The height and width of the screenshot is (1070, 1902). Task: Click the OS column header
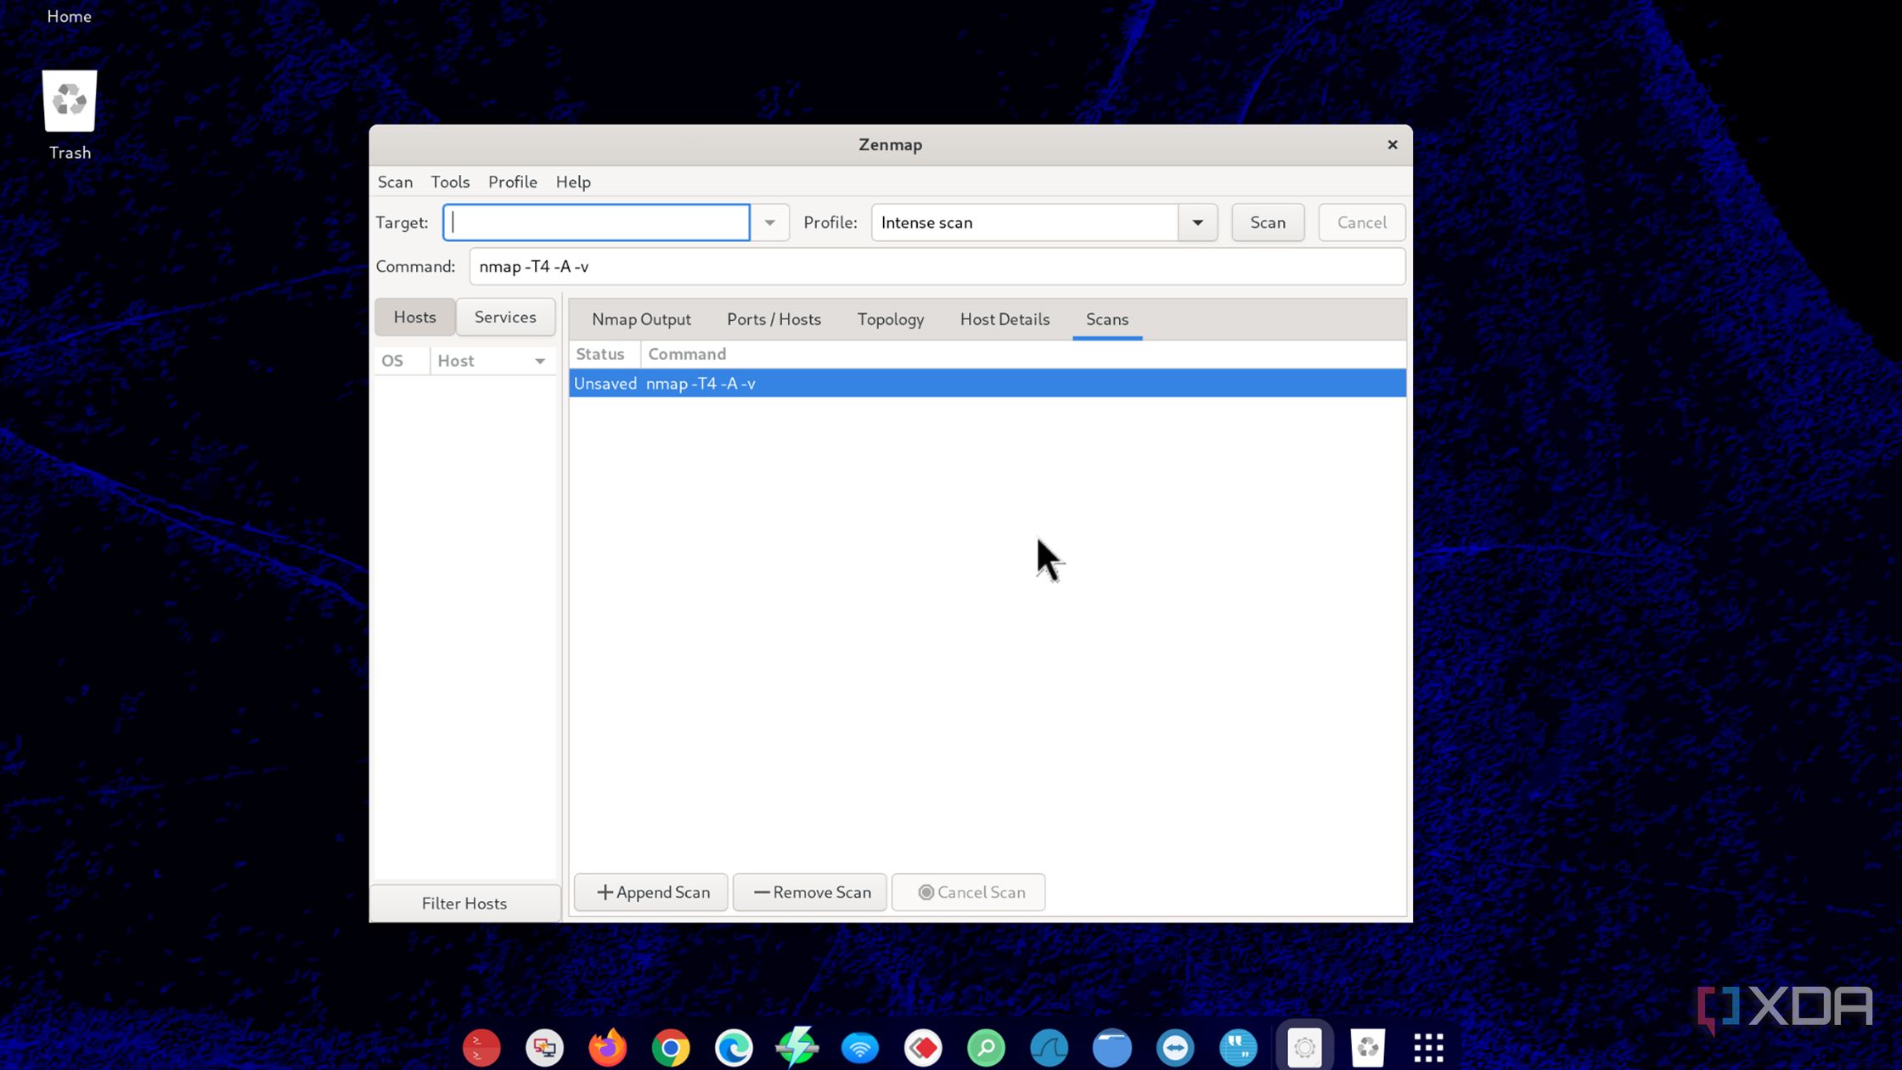pyautogui.click(x=402, y=361)
